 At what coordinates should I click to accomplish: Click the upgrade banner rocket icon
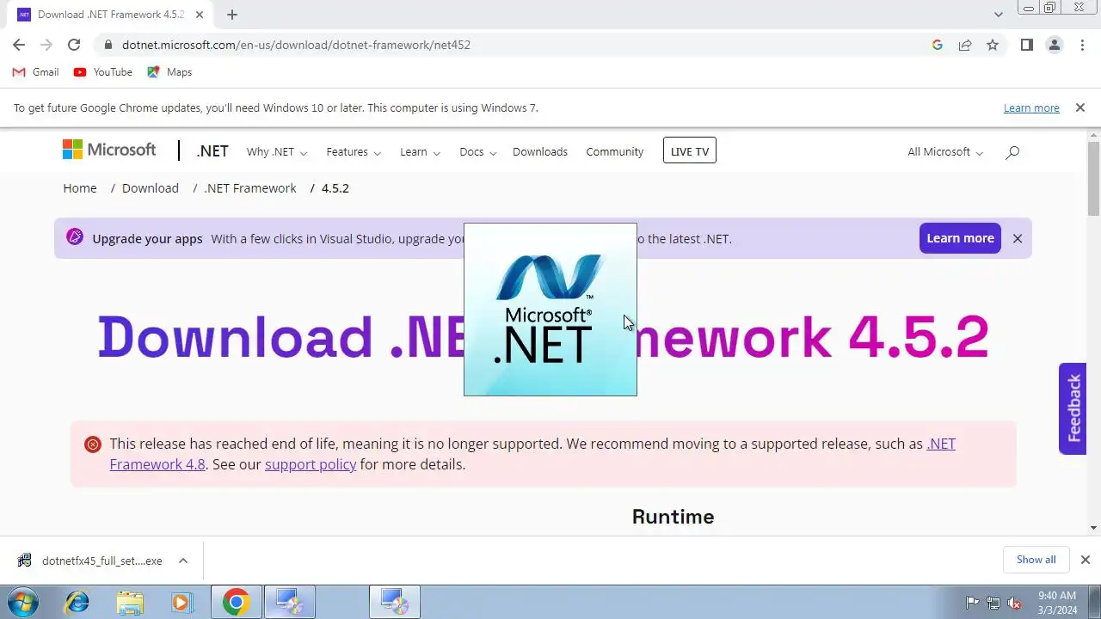75,237
